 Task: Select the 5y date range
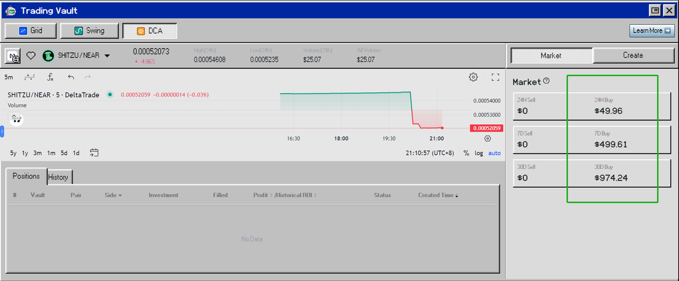click(14, 153)
